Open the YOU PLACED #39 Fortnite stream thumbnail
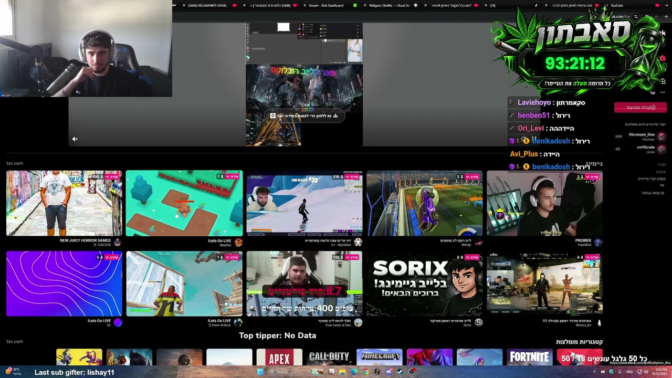The width and height of the screenshot is (672, 378). [304, 203]
